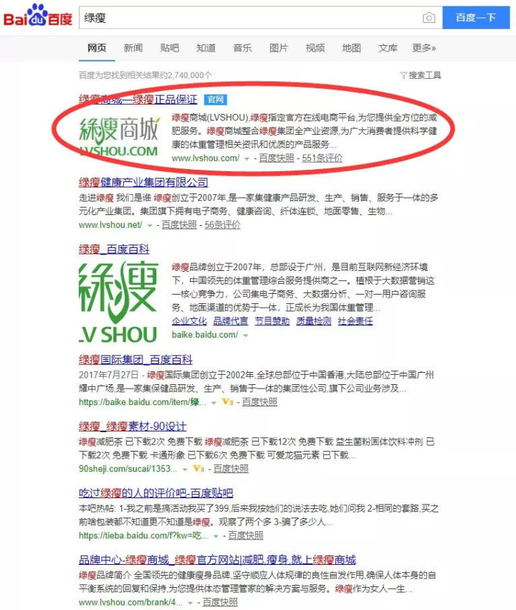The image size is (516, 610).
Task: Click the 官网 badge on first result
Action: [216, 100]
